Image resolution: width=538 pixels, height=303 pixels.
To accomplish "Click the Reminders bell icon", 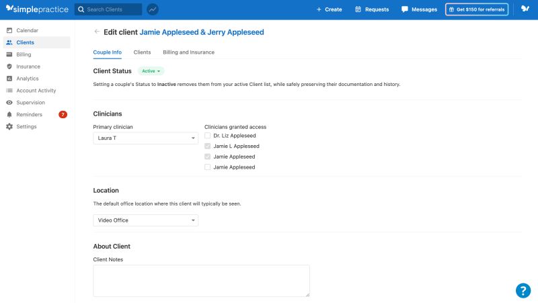I will point(9,114).
